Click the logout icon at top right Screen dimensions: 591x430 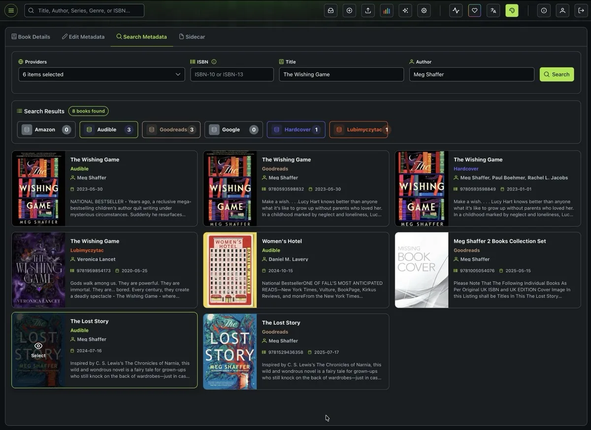tap(581, 10)
